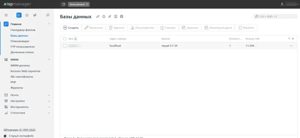Viewport: 300px width, 138px height.
Task: Open favorites star in sidebar
Action: (x=27, y=15)
